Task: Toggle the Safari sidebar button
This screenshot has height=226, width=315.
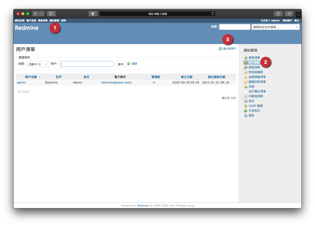Action: 51,14
